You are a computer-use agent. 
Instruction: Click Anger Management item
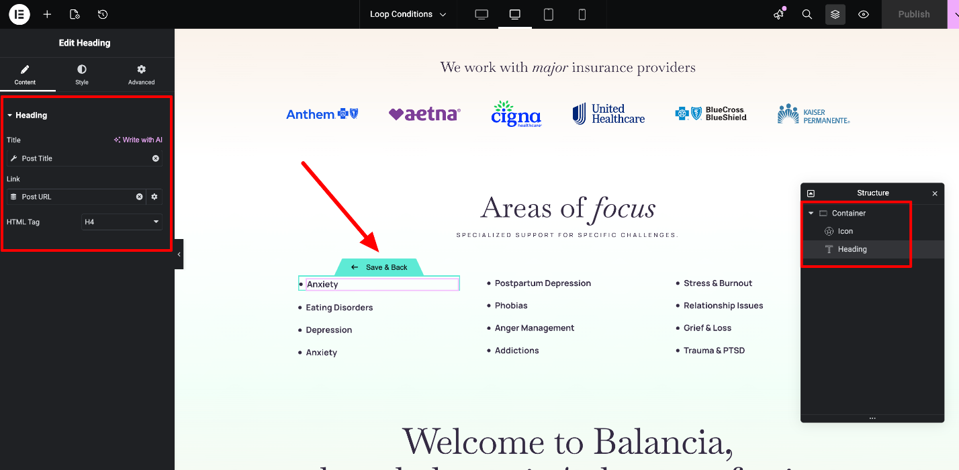[x=535, y=328]
